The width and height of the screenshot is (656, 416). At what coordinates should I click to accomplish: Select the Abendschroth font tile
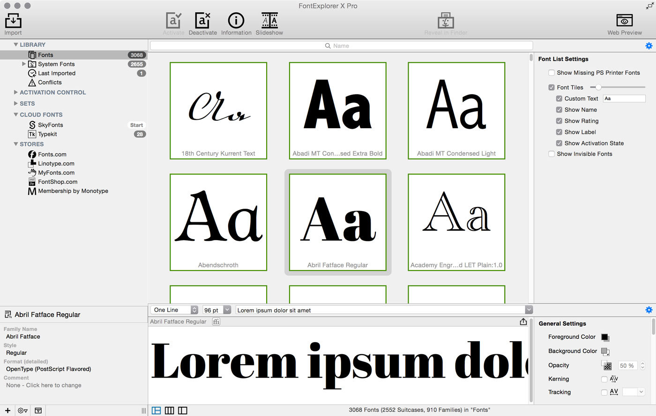tap(218, 222)
